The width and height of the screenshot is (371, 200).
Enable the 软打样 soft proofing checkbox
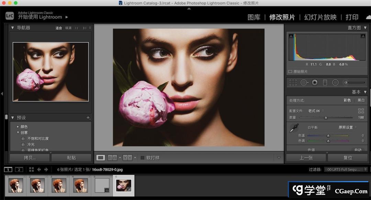click(143, 158)
